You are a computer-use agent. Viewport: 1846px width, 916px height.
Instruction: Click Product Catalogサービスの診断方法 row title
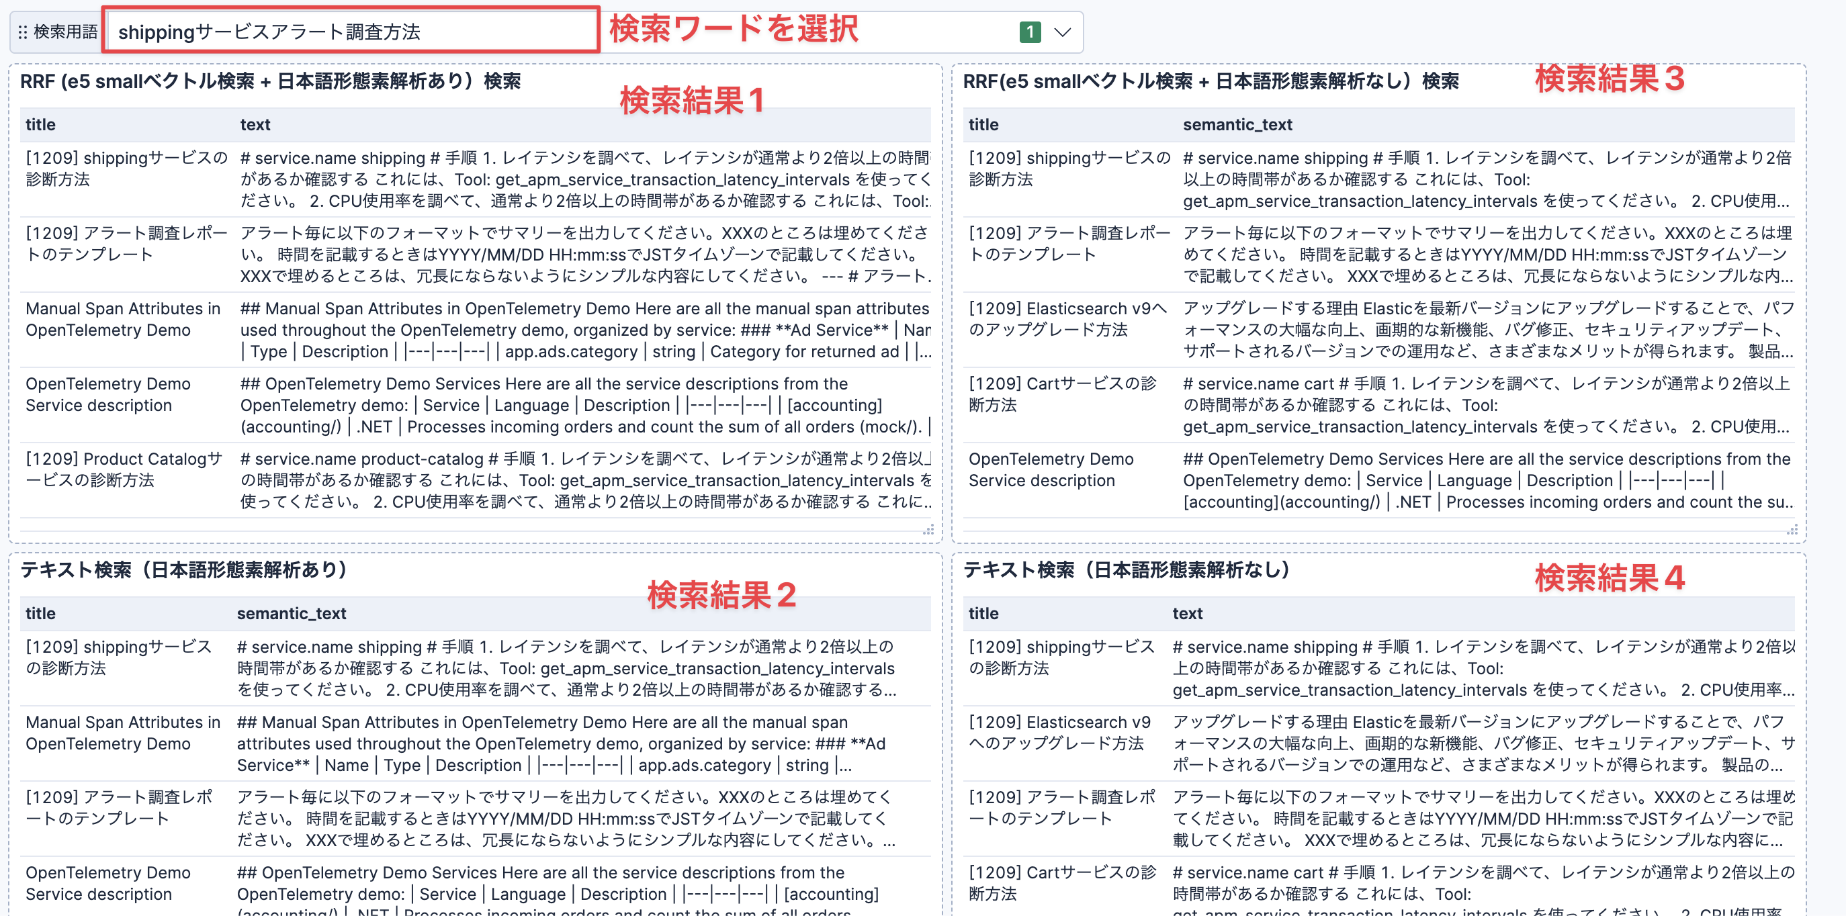(x=124, y=469)
